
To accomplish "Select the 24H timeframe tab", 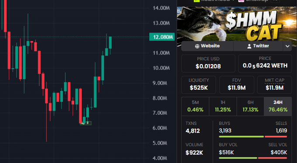I will click(278, 106).
